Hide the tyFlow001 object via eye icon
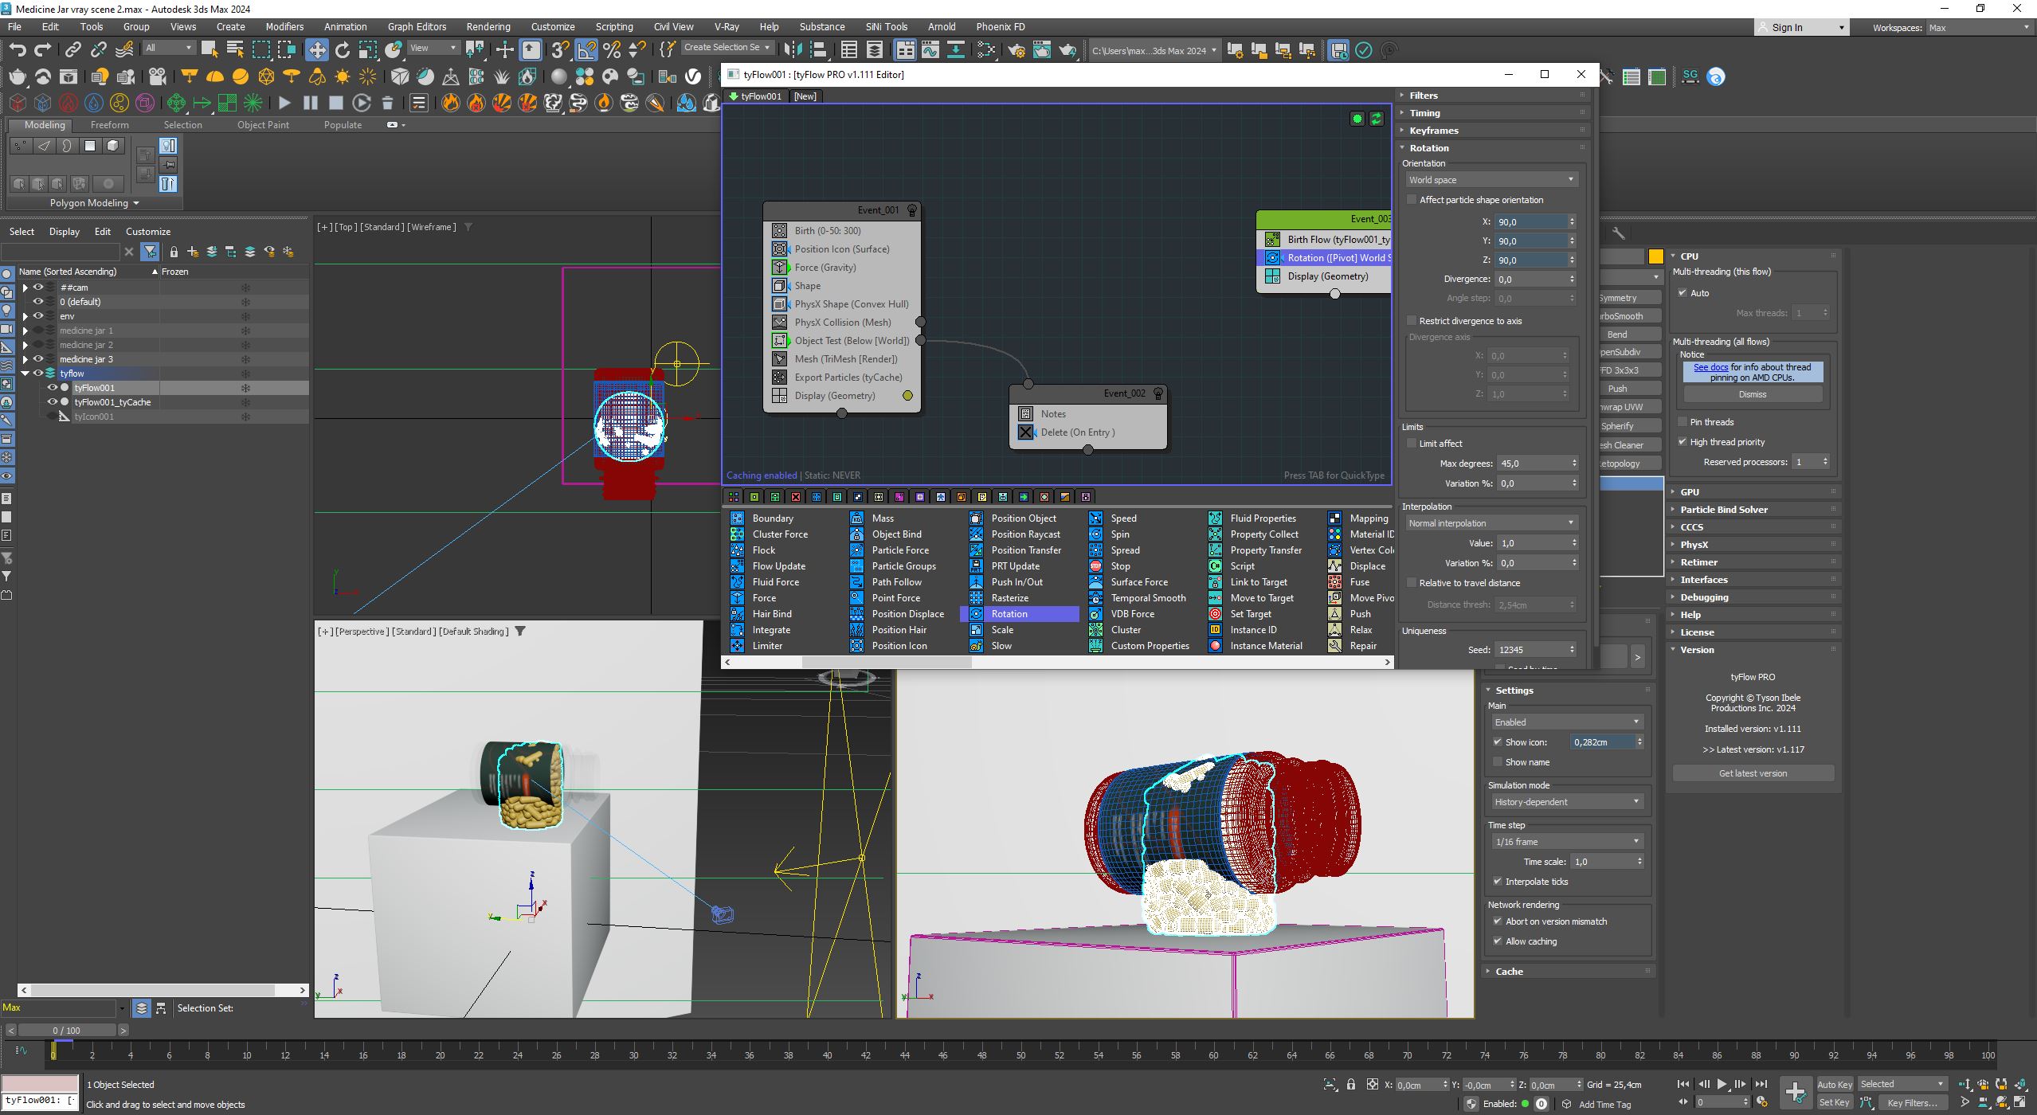The image size is (2037, 1115). (x=53, y=388)
